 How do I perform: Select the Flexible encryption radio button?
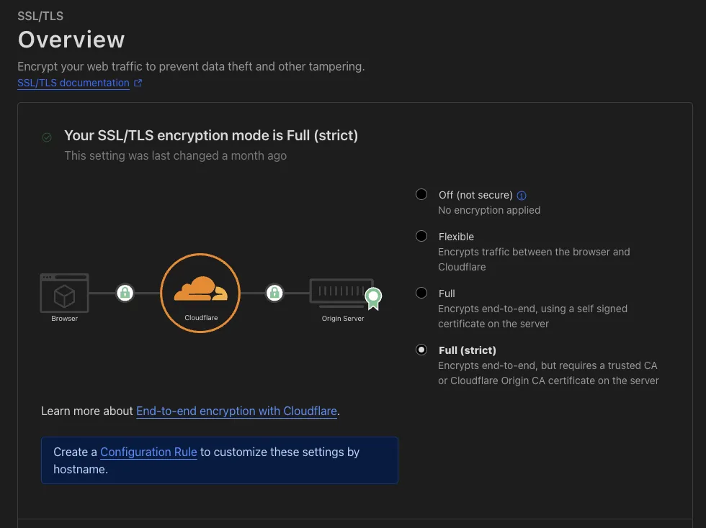[421, 236]
